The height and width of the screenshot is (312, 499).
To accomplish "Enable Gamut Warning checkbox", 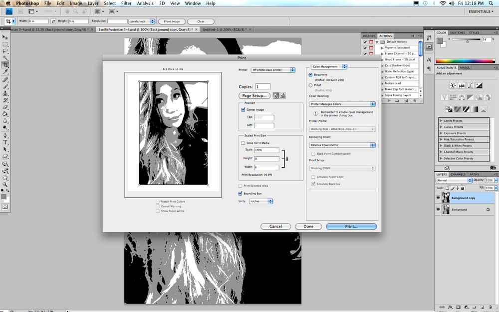I will (158, 206).
